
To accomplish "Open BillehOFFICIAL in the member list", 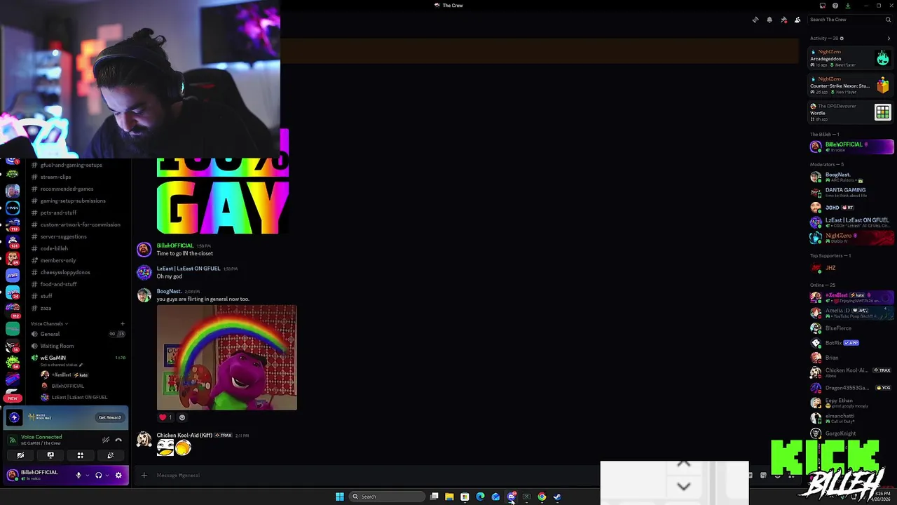I will pyautogui.click(x=851, y=147).
